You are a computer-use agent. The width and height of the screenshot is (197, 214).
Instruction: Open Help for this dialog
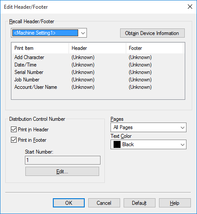(x=175, y=203)
